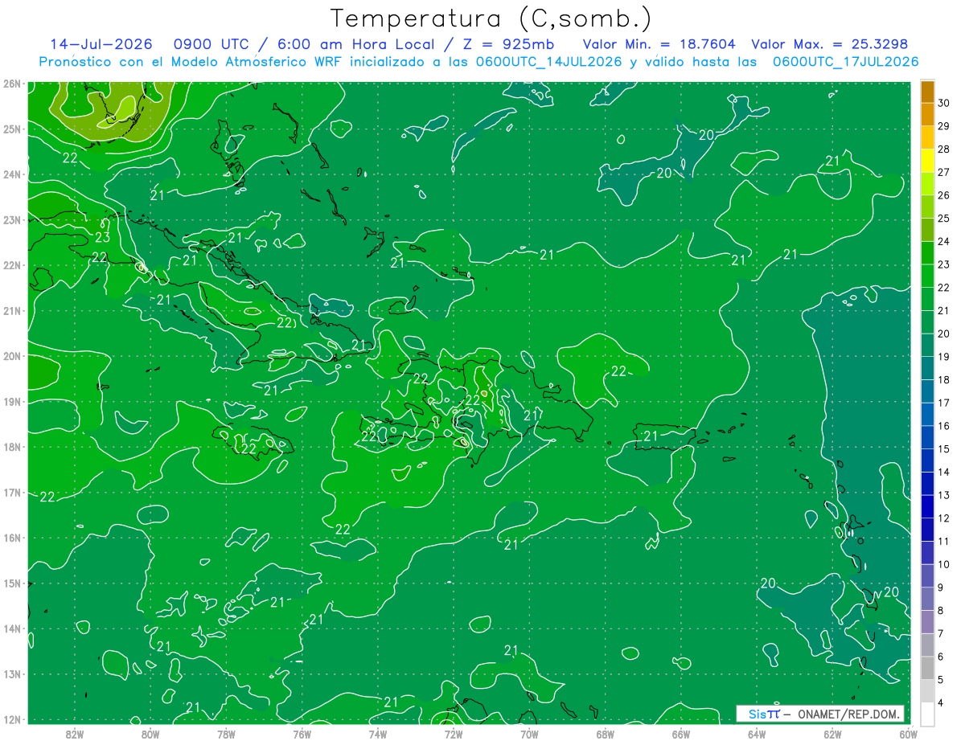Viewport: 965px width, 745px height.
Task: Pick the teal swatch between 18 and 19
Action: tap(927, 368)
